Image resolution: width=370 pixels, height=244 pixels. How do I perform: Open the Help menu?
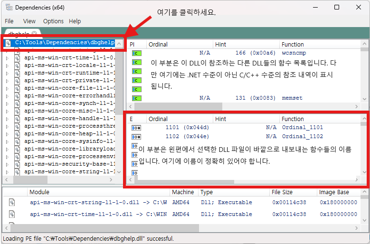75,21
